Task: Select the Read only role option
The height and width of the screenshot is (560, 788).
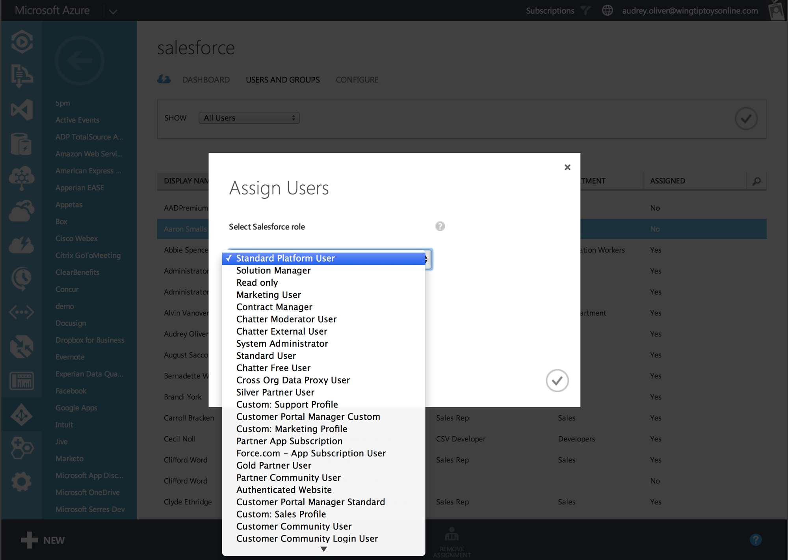Action: [x=323, y=283]
